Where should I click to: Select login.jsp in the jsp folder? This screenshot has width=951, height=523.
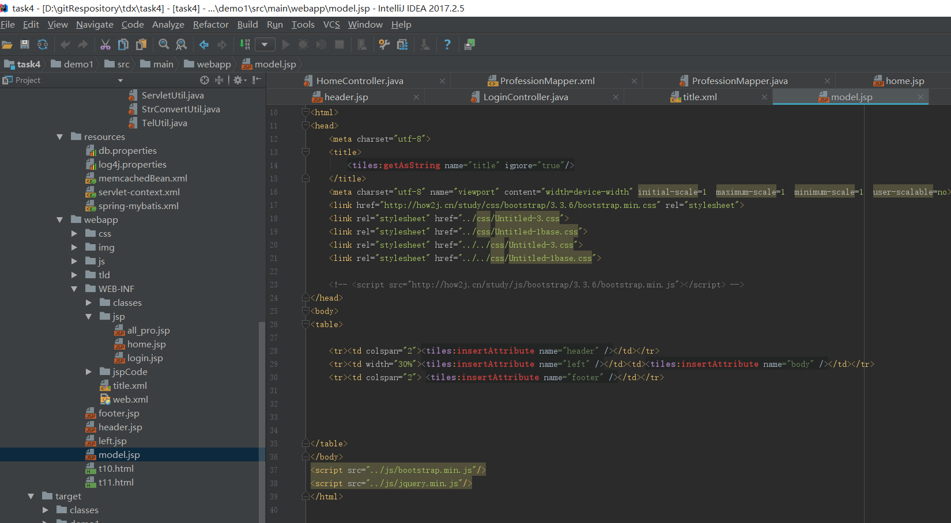click(145, 358)
